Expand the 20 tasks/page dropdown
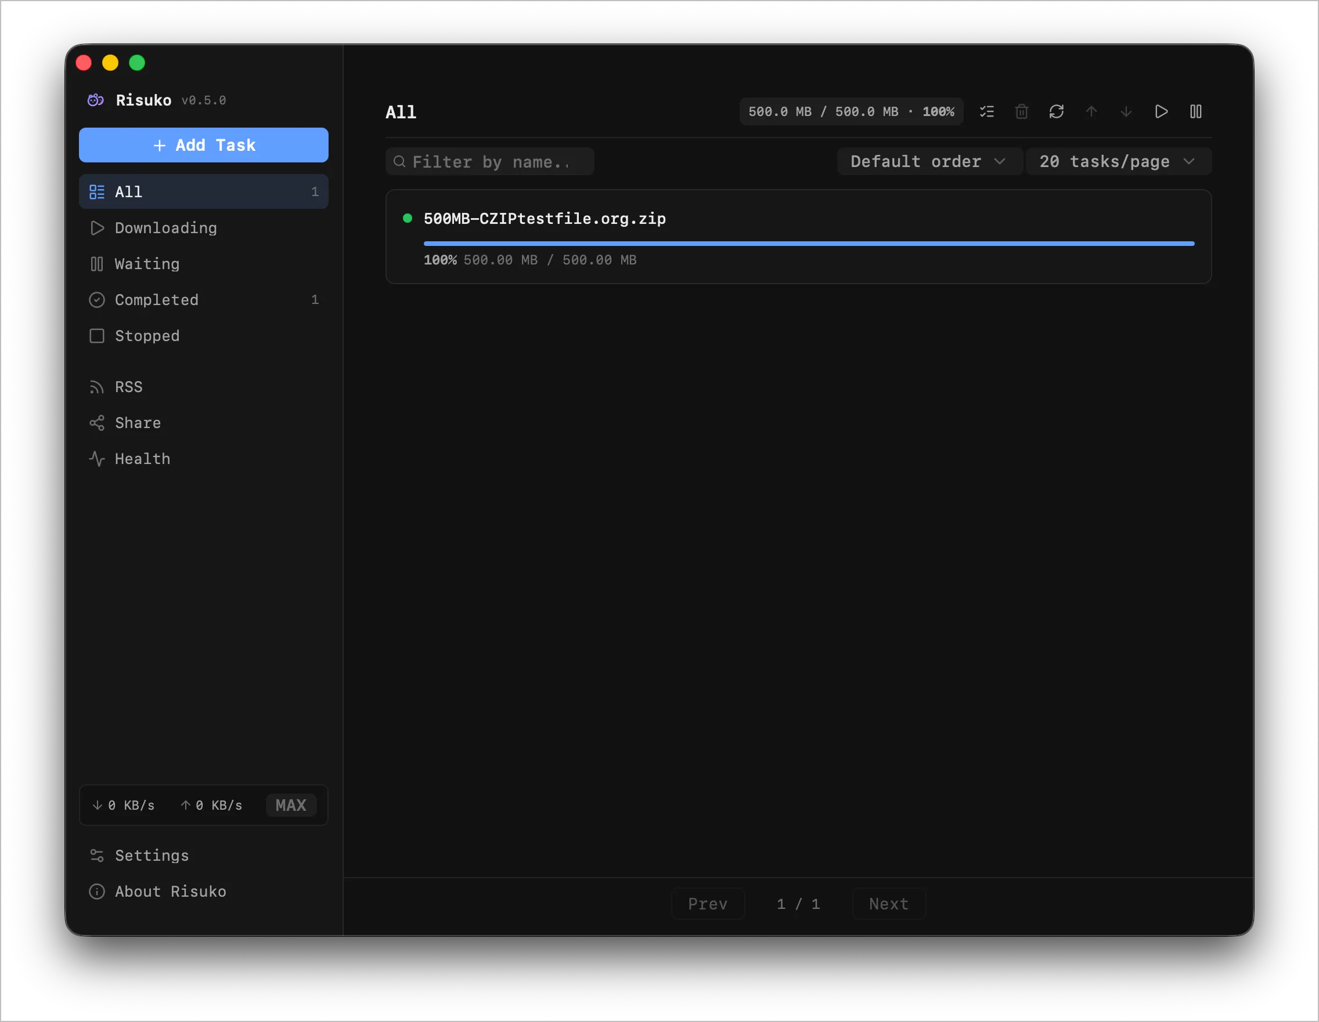 1118,162
